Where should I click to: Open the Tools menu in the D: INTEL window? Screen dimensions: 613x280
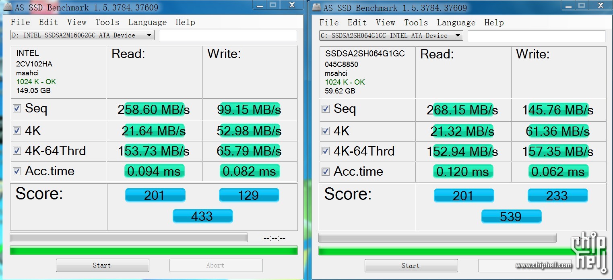pyautogui.click(x=107, y=22)
